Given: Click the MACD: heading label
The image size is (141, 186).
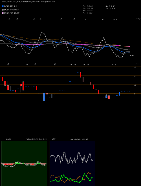Looking at the screenshot, I should [8, 139].
